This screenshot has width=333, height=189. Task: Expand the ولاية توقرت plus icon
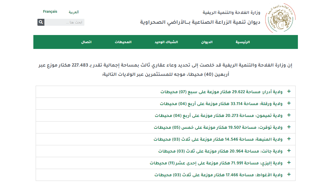pyautogui.click(x=289, y=127)
